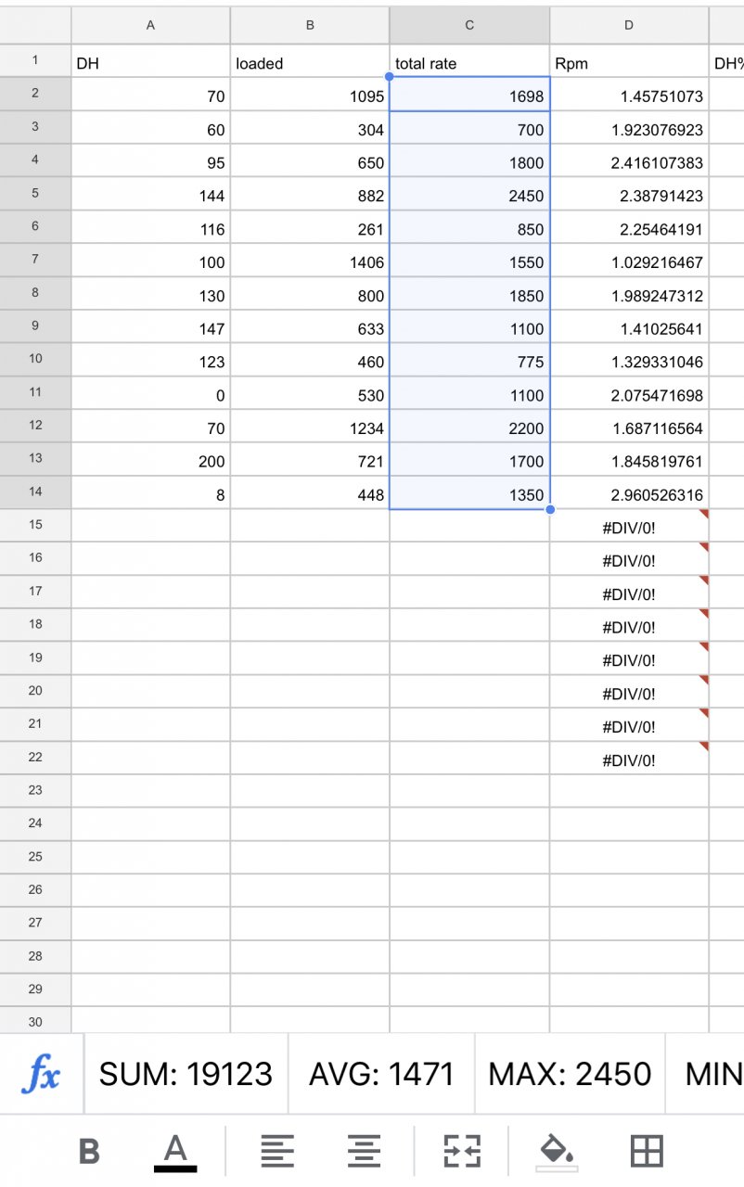
Task: Select column D header
Action: [x=629, y=25]
